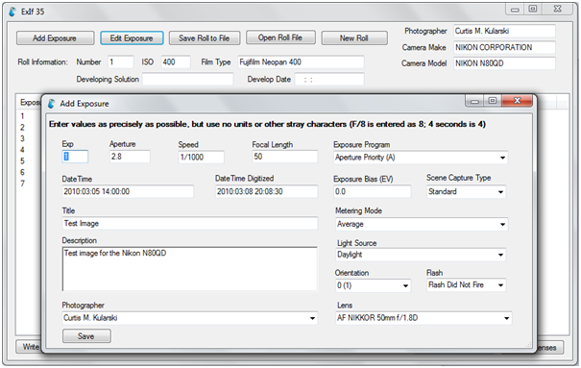Click the Focal Length field
The height and width of the screenshot is (368, 581).
[x=284, y=157]
